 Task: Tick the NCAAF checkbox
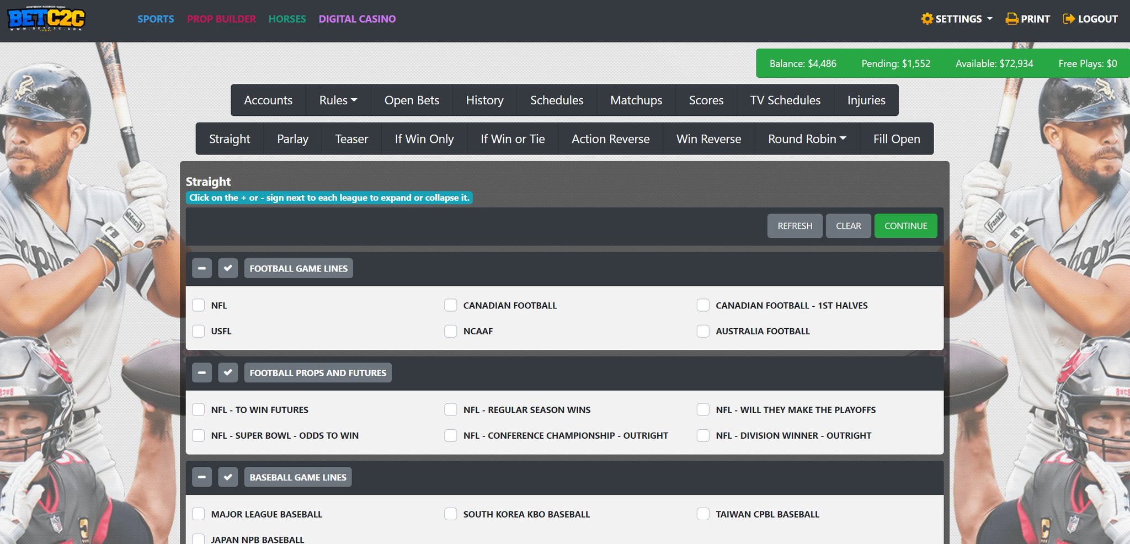point(451,331)
